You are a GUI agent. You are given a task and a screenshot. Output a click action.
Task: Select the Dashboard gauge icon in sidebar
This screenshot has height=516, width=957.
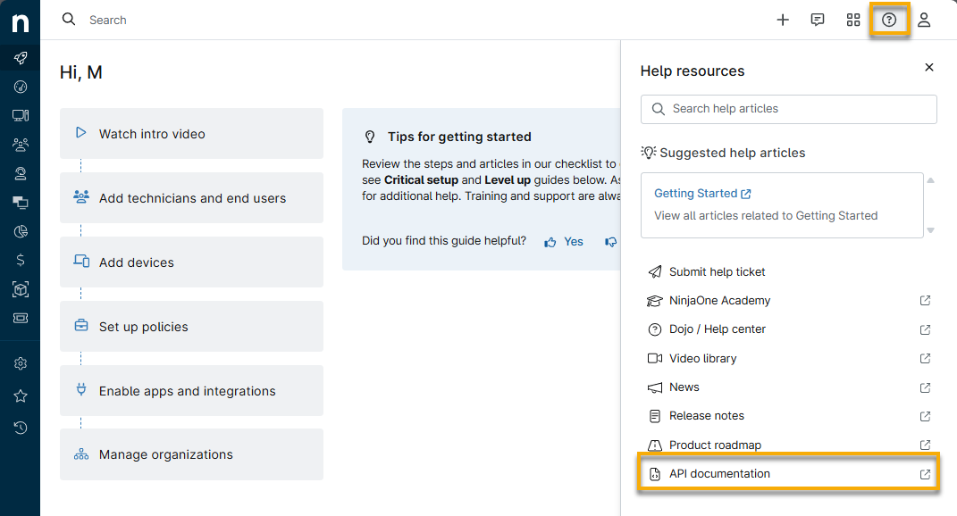[21, 87]
